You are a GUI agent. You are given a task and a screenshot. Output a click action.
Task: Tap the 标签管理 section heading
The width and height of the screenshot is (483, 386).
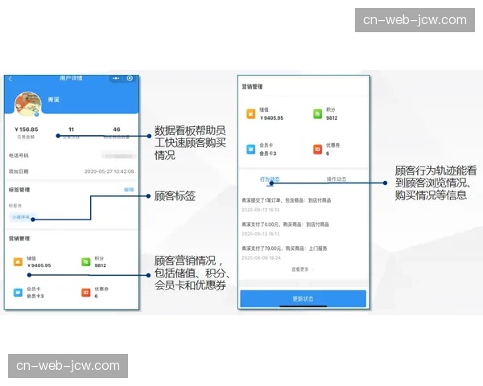coord(19,190)
